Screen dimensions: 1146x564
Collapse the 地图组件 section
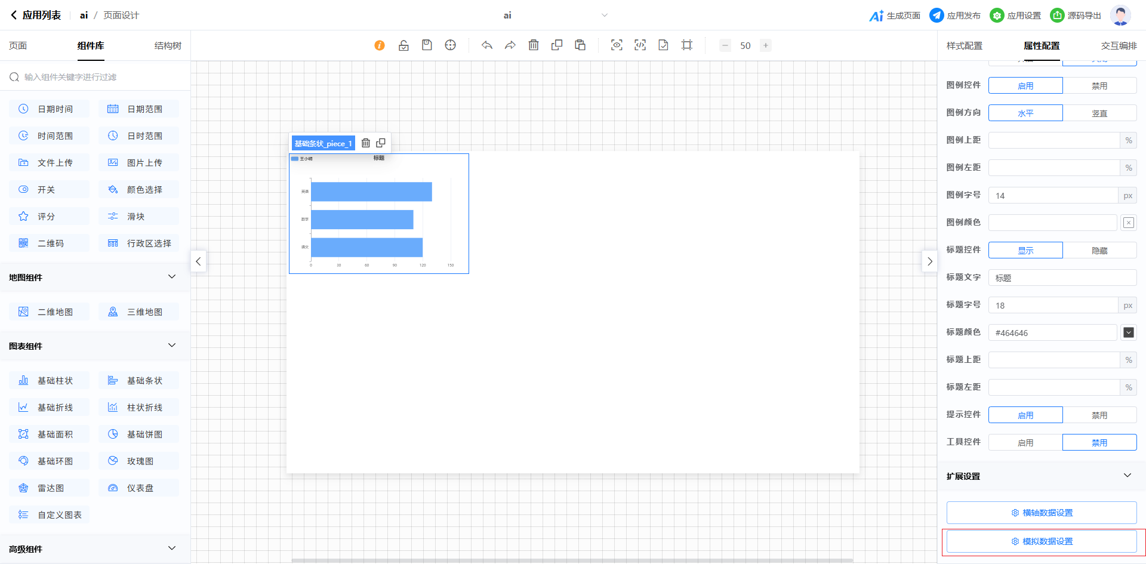click(x=172, y=277)
